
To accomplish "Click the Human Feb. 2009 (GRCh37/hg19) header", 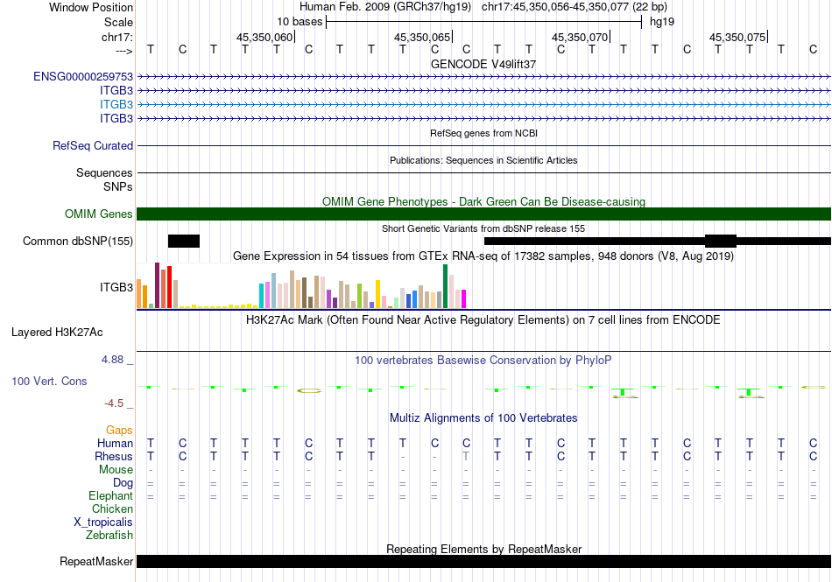I will pyautogui.click(x=385, y=7).
